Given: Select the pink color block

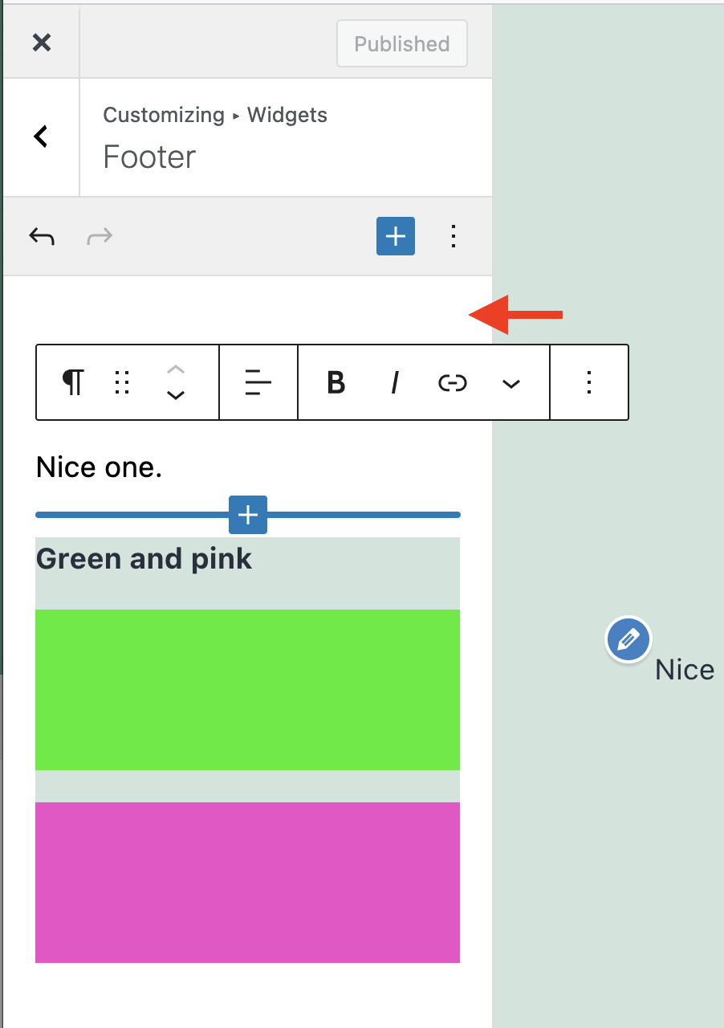Looking at the screenshot, I should [247, 883].
